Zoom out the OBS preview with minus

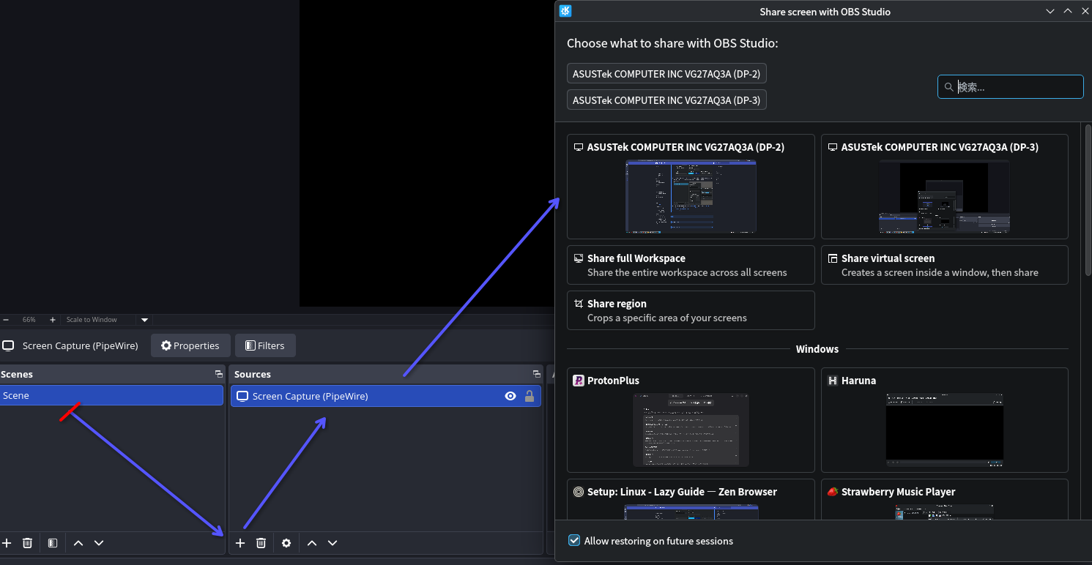pos(6,320)
